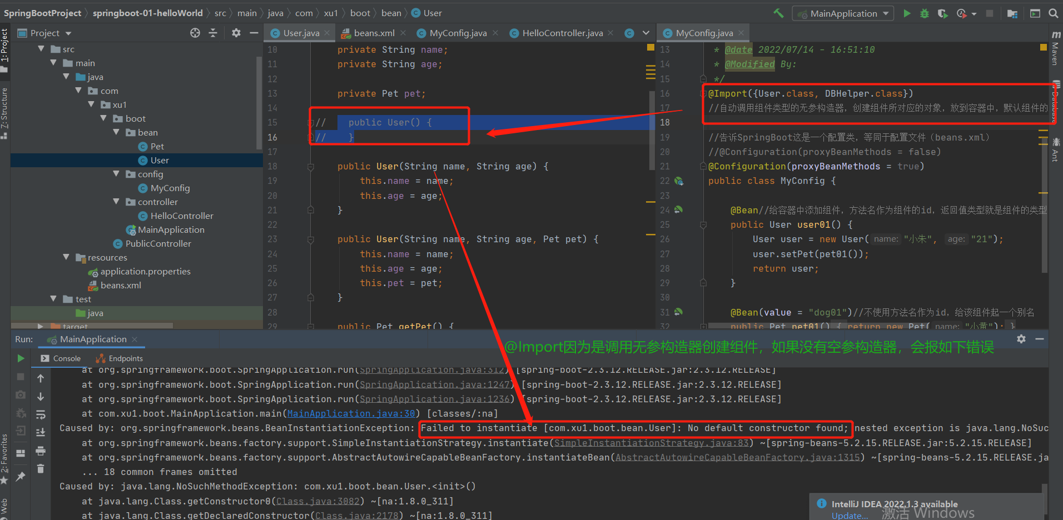Run MainApplication with the green play button
1063x520 pixels.
pyautogui.click(x=907, y=13)
